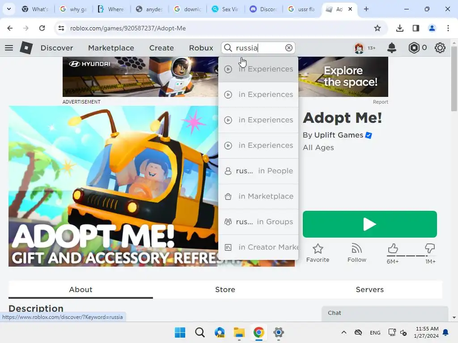Open the avatar profile icon
Screen dimensions: 458x343
(x=359, y=48)
